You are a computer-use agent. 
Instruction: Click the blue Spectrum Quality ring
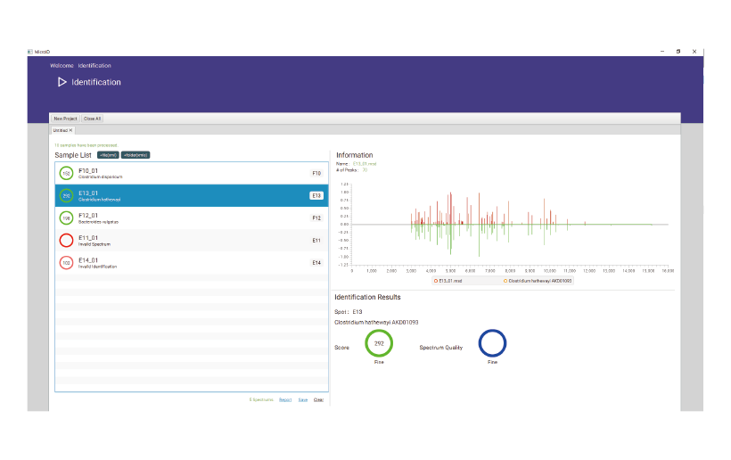click(x=492, y=343)
